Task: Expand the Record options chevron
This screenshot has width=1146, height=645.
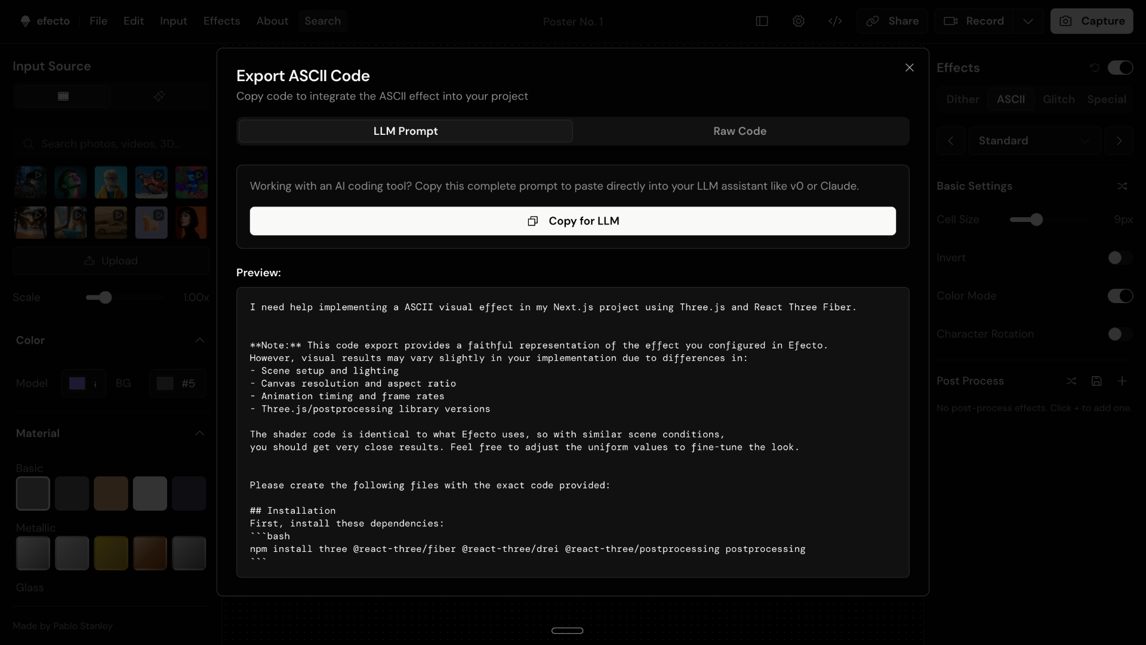Action: 1028,21
